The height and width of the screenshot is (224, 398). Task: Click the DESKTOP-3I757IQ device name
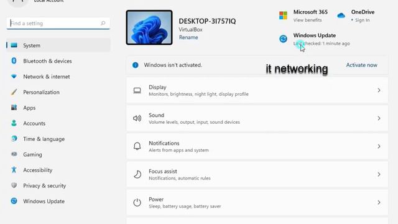pos(207,21)
